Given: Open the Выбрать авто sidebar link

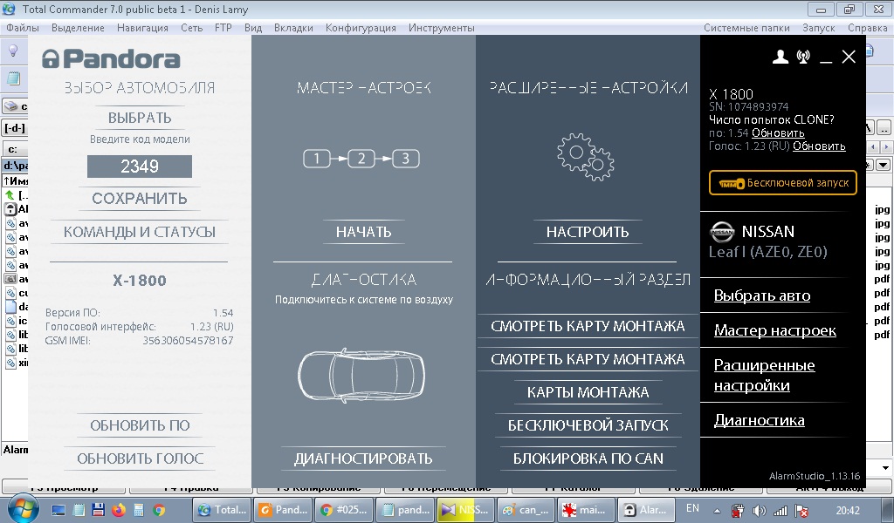Looking at the screenshot, I should click(761, 295).
